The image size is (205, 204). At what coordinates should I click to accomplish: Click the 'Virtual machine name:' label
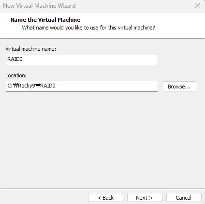tap(31, 49)
